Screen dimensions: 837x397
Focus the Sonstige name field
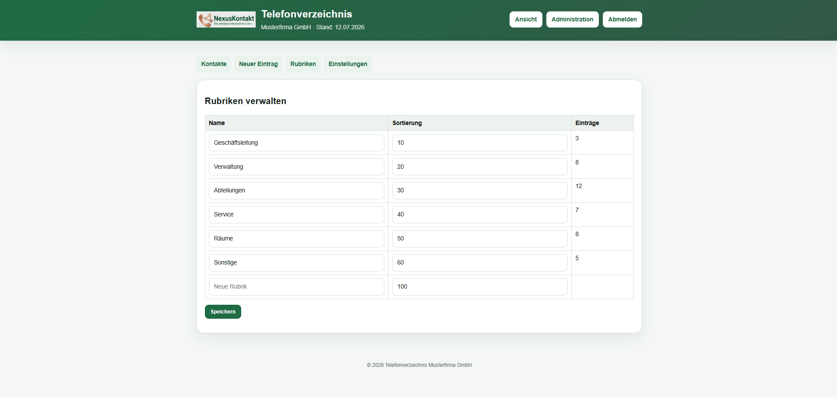tap(296, 263)
